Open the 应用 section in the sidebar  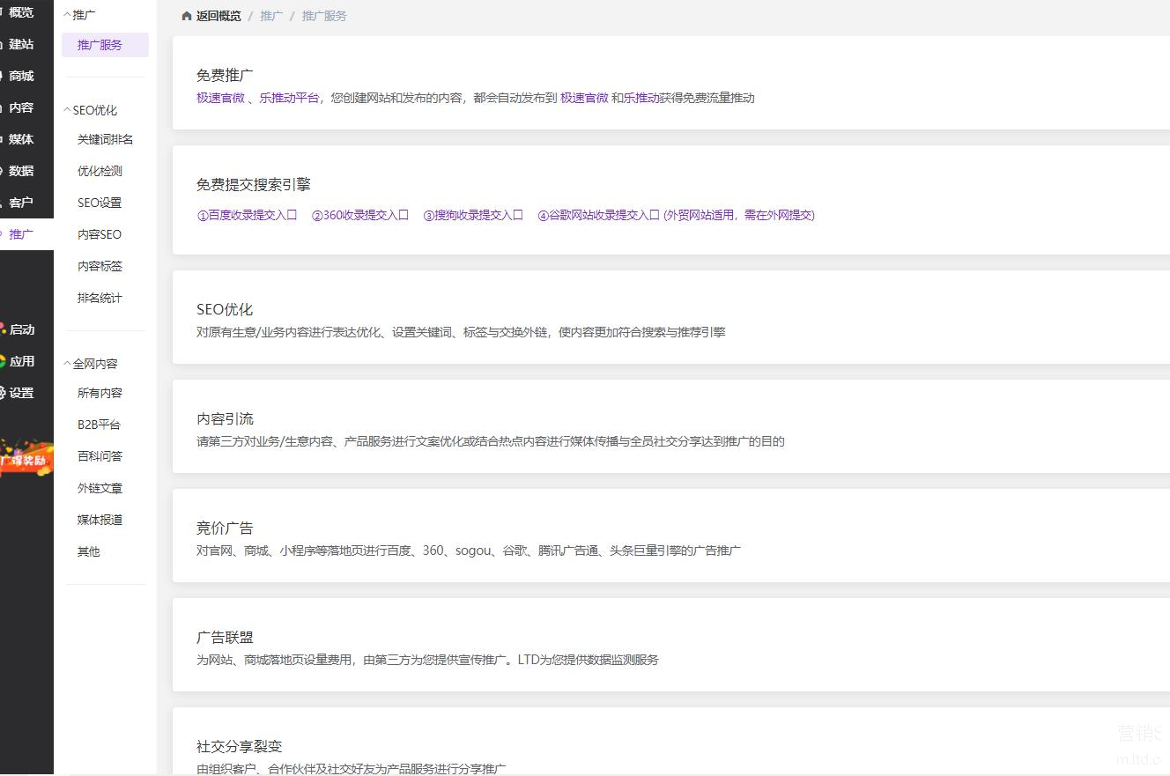pos(19,361)
